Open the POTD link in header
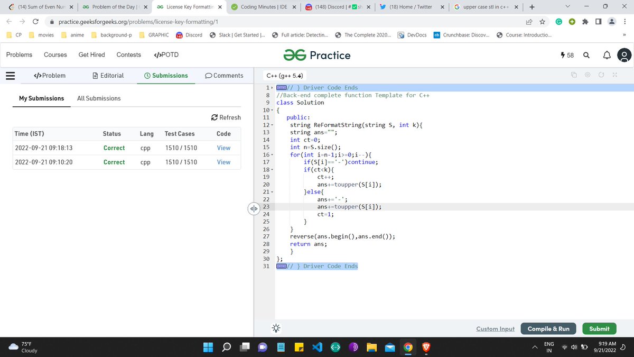Screen dimensions: 634x357 click(166, 55)
